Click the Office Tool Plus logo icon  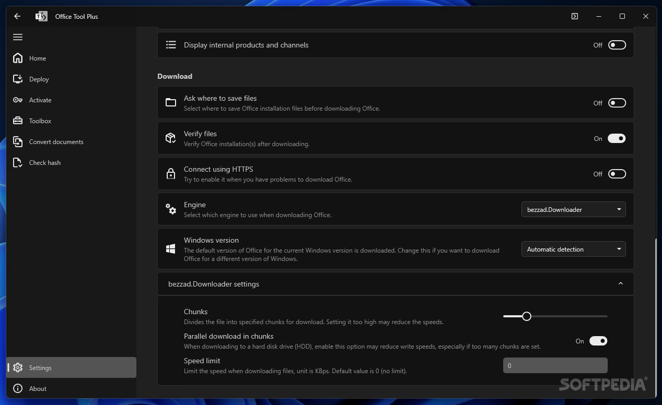[x=41, y=16]
